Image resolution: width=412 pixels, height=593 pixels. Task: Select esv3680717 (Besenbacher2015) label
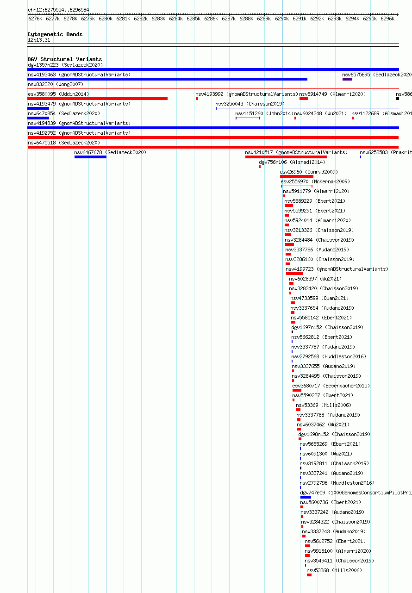(x=331, y=386)
